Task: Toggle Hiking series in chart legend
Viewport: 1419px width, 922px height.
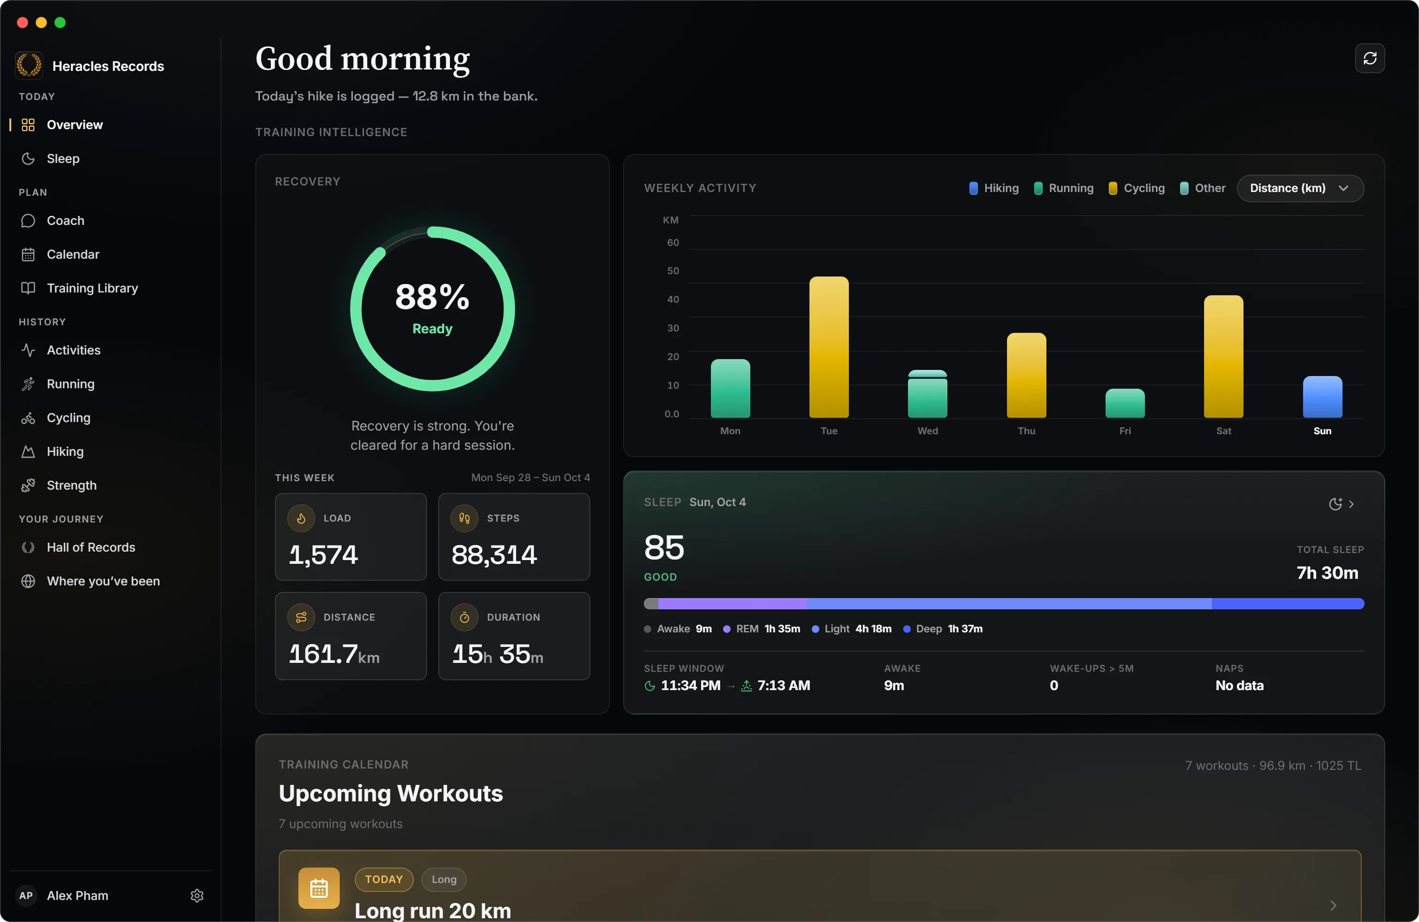Action: click(994, 188)
